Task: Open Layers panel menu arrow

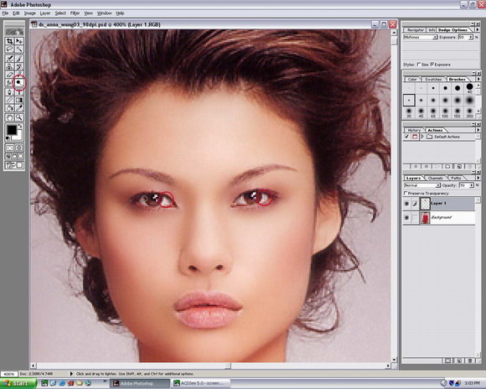Action: (x=478, y=178)
